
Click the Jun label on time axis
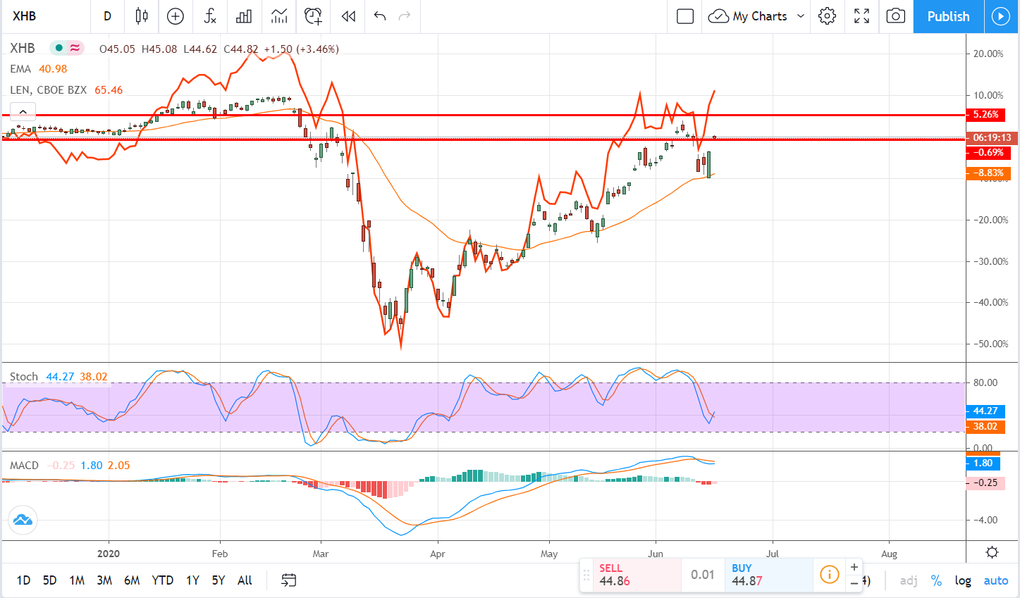(x=656, y=554)
